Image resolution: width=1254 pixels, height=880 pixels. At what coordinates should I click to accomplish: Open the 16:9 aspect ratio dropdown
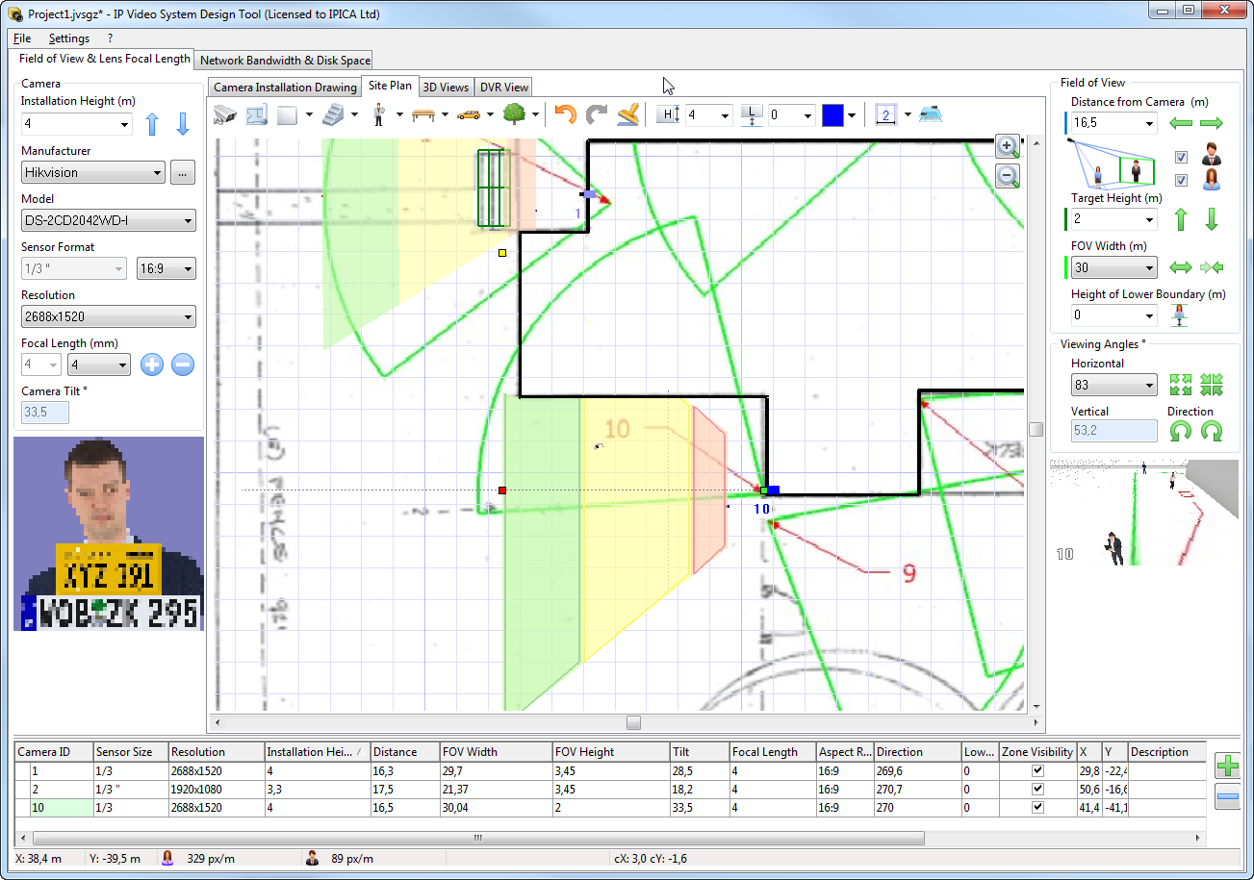click(166, 268)
